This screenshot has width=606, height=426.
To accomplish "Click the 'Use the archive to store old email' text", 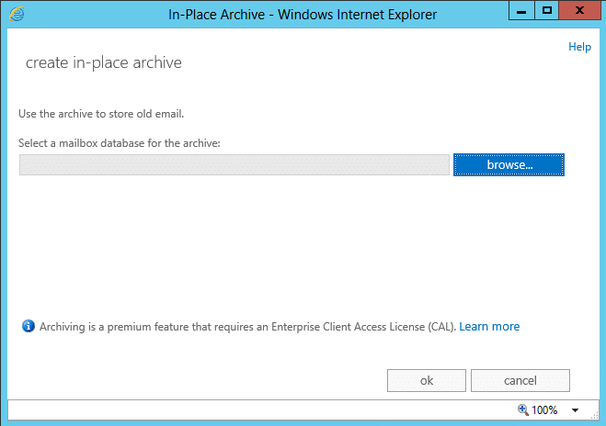I will pyautogui.click(x=101, y=114).
